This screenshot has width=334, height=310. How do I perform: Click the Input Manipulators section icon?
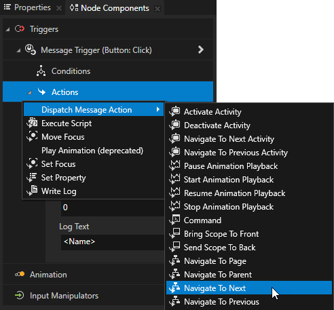20,295
